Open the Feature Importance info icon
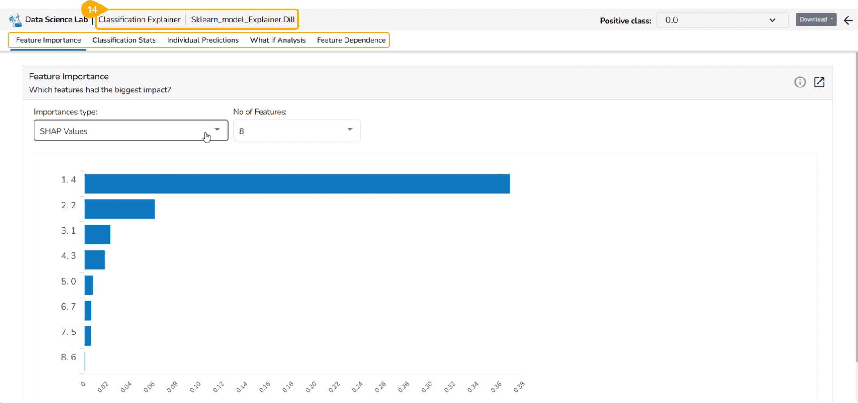This screenshot has height=403, width=858. click(x=800, y=82)
